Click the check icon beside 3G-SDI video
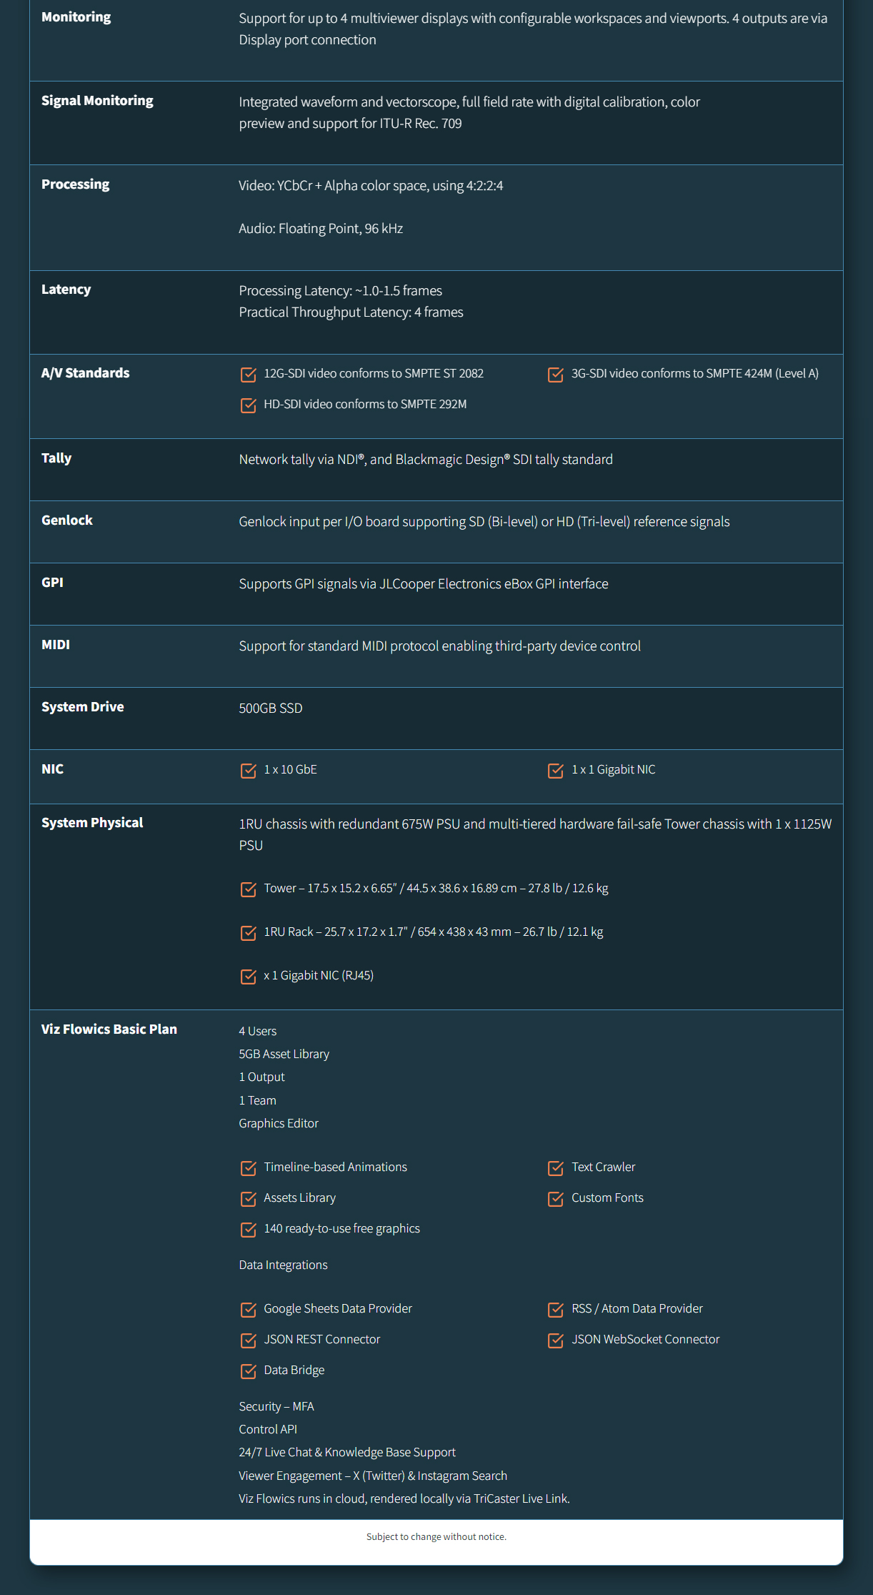This screenshot has height=1595, width=873. click(x=555, y=374)
